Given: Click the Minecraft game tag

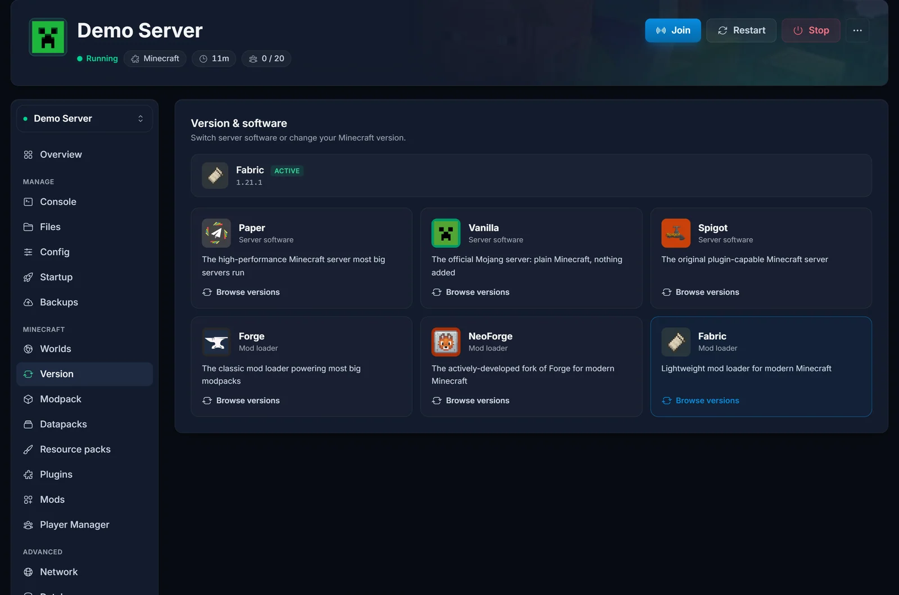Looking at the screenshot, I should pyautogui.click(x=155, y=58).
